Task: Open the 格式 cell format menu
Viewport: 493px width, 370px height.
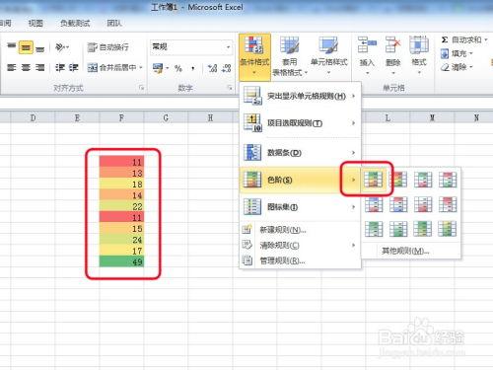Action: [x=419, y=55]
